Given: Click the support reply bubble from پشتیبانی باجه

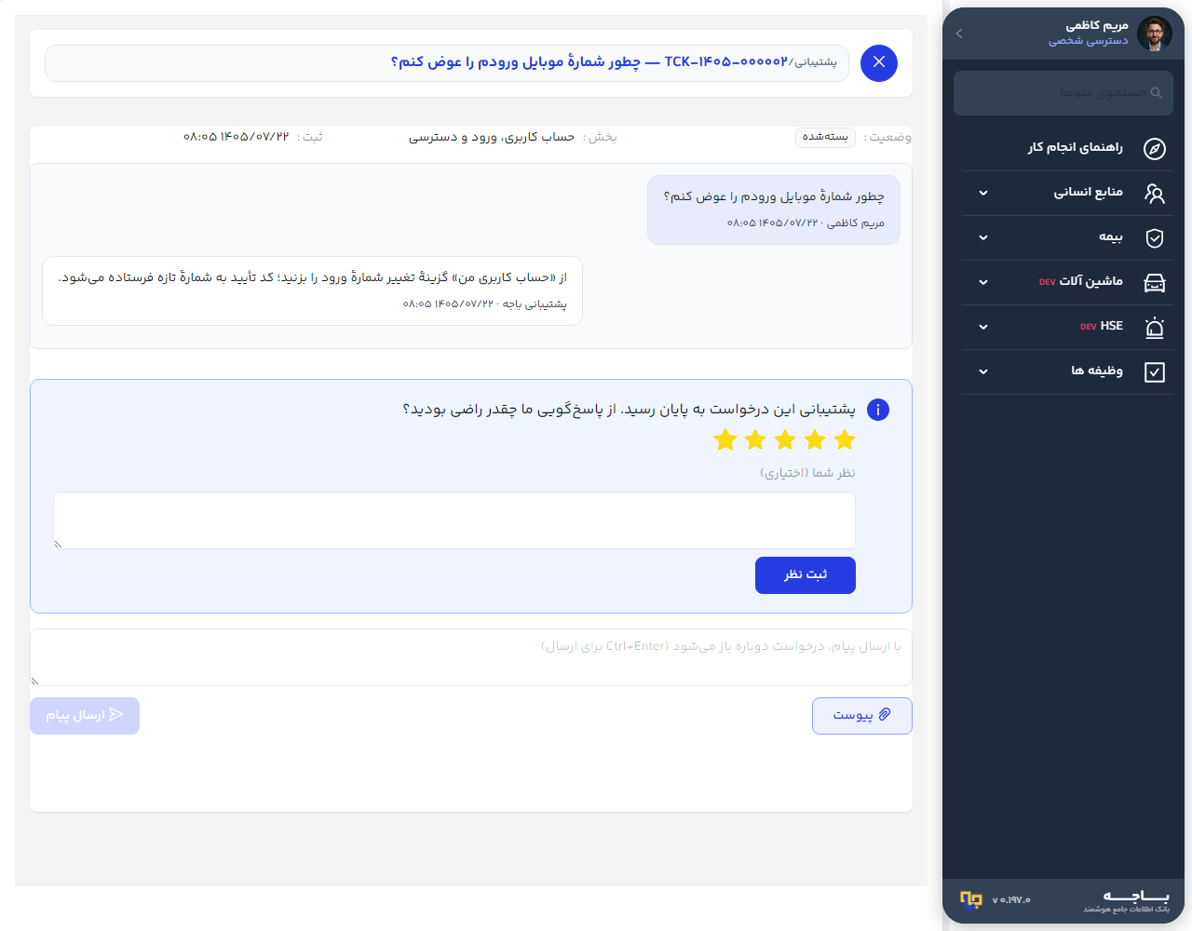Looking at the screenshot, I should coord(313,291).
